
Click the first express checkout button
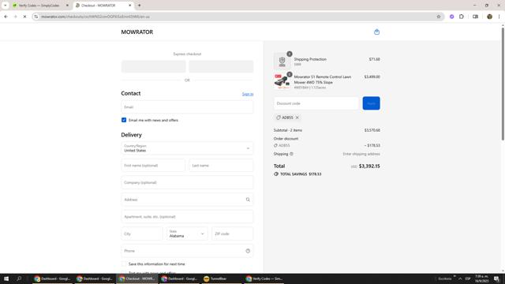[153, 66]
